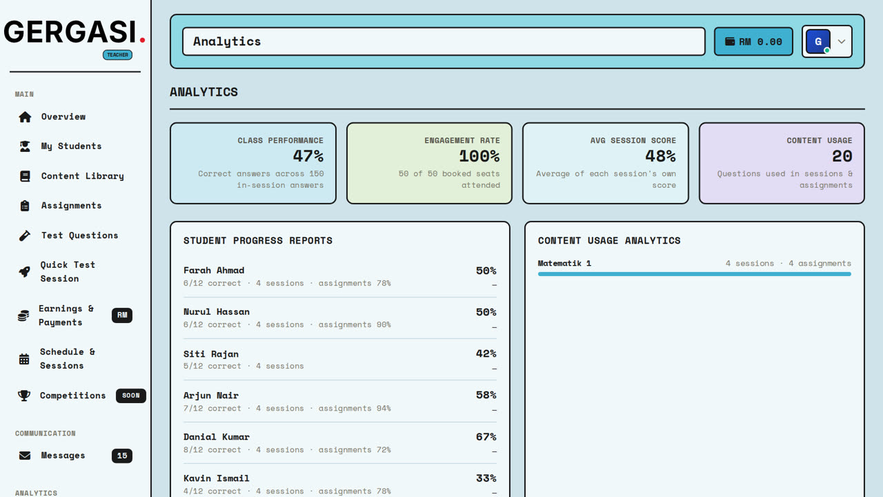Click the Competitions trophy icon
The image size is (883, 497).
click(24, 396)
